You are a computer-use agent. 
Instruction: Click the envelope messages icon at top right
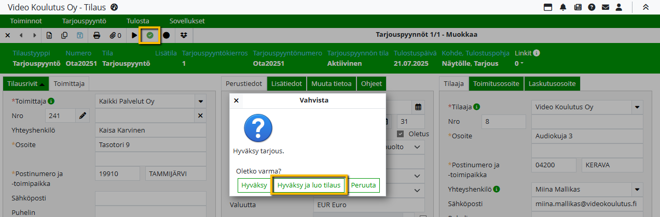pyautogui.click(x=605, y=7)
